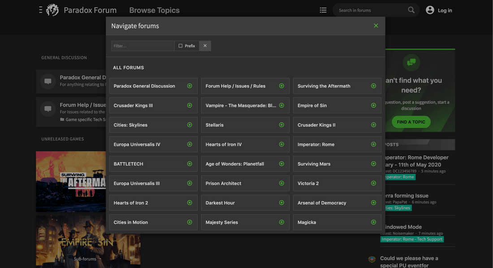Open Imperator: Rome - Tech Support tag
The height and width of the screenshot is (268, 493).
[x=412, y=239]
